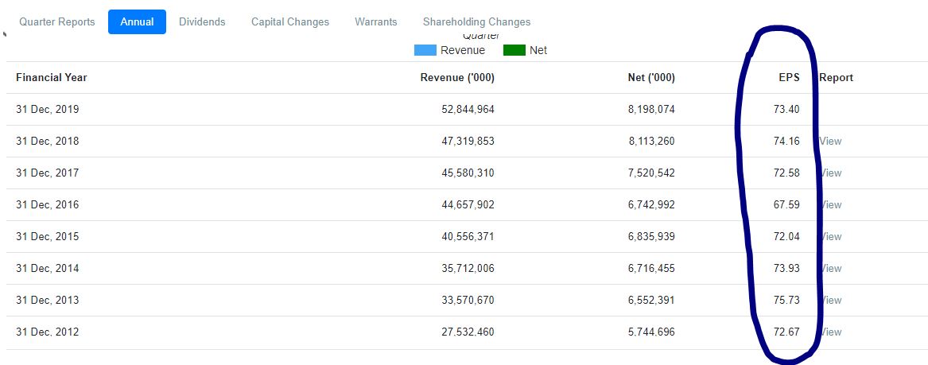Go to the Capital Changes tab
The height and width of the screenshot is (365, 928).
pyautogui.click(x=290, y=22)
